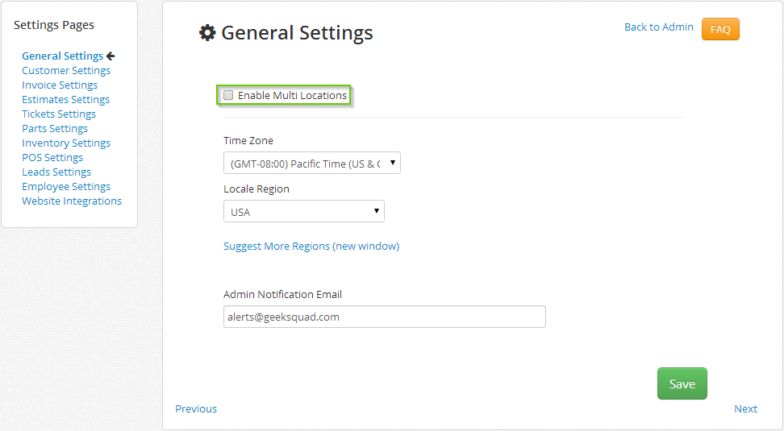The width and height of the screenshot is (784, 431).
Task: Click the orange FAQ button
Action: point(720,29)
